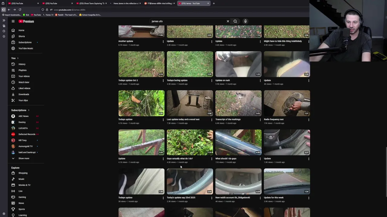The image size is (387, 217).
Task: Clear the search box with the X
Action: (228, 21)
